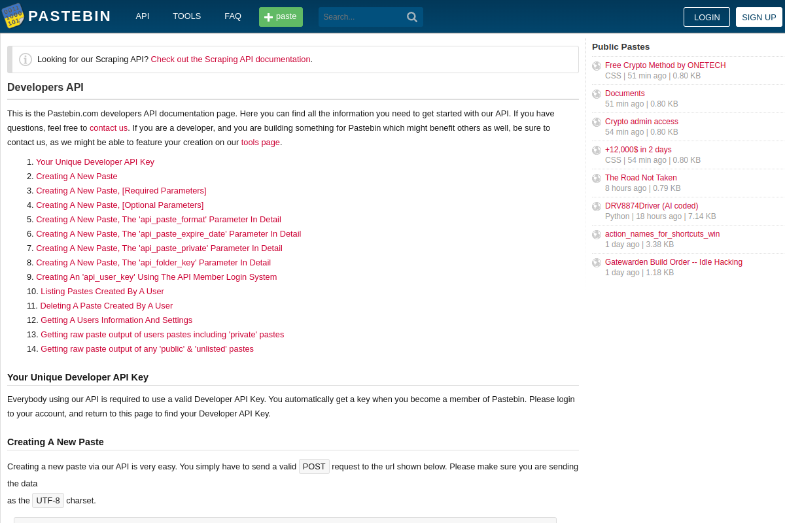Click globe icon beside Crypto admin access

(597, 122)
